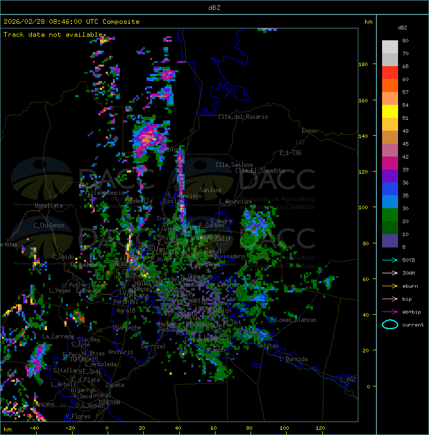Click the 'Uspallata' place label

pyautogui.click(x=48, y=206)
